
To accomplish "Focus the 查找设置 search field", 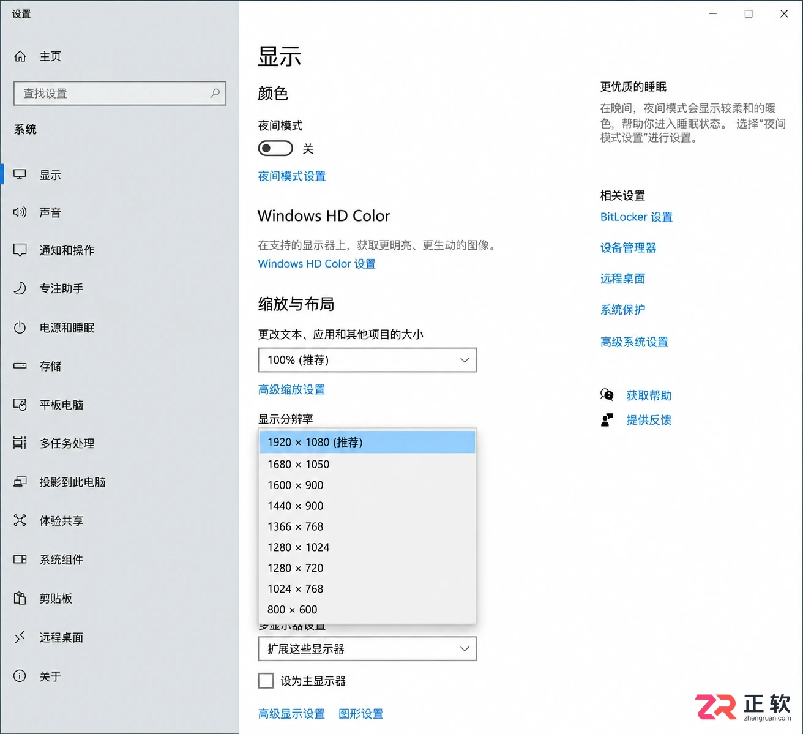I will pos(120,93).
